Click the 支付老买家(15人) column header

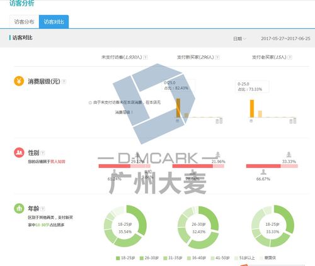(x=269, y=57)
